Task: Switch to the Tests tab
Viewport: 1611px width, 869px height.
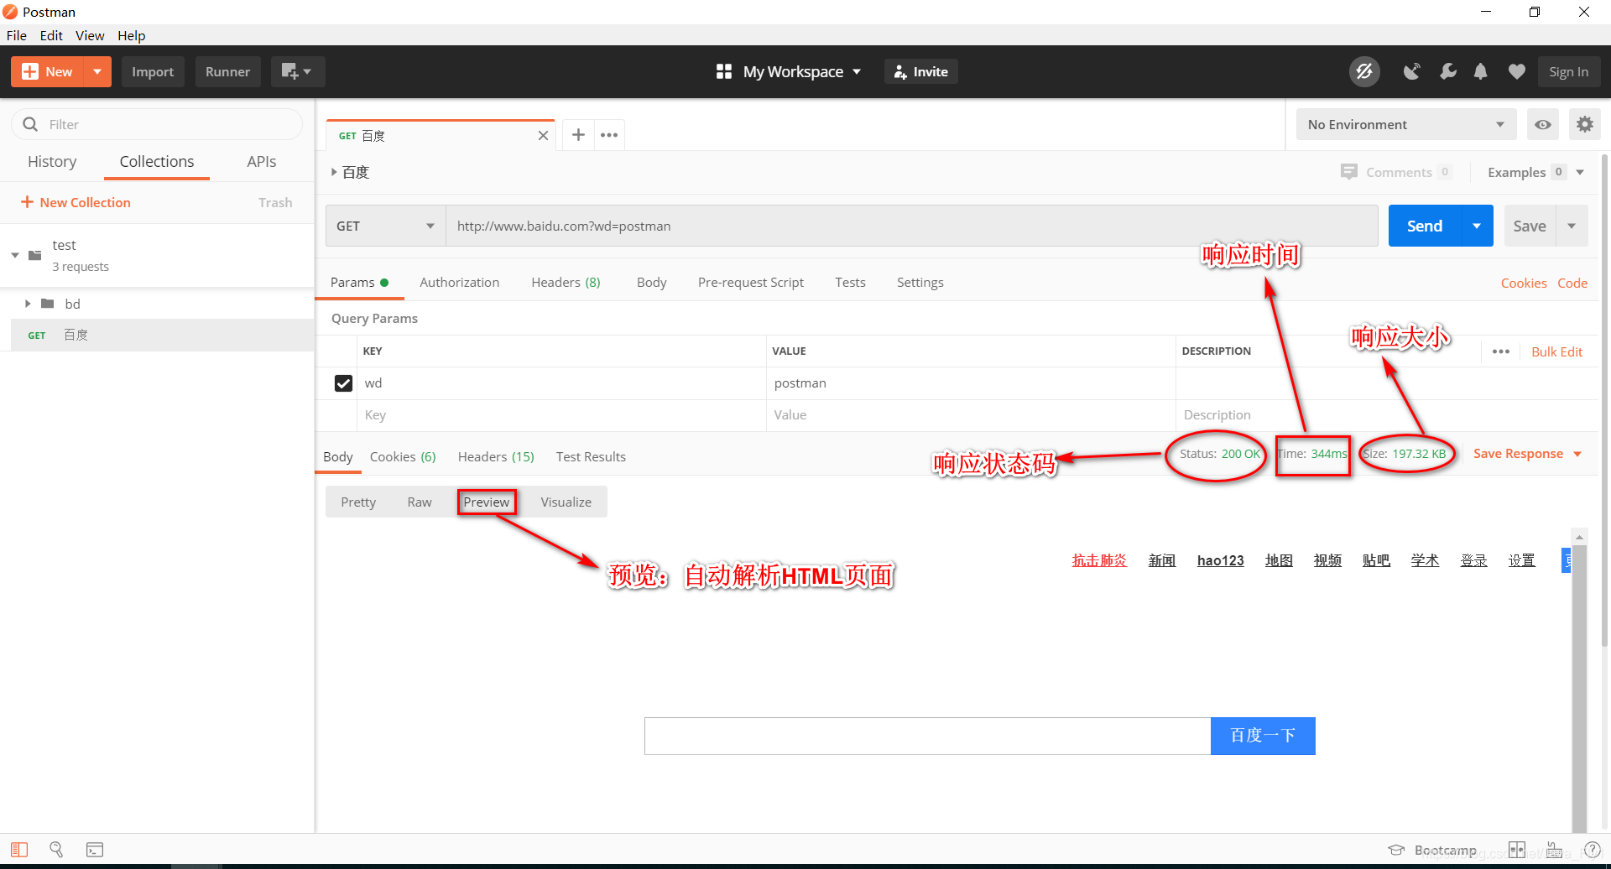Action: [x=850, y=283]
